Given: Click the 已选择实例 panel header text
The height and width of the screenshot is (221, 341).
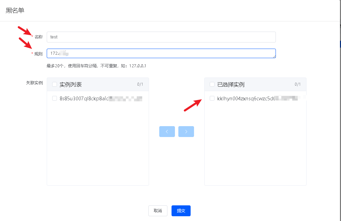Looking at the screenshot, I should pyautogui.click(x=231, y=84).
